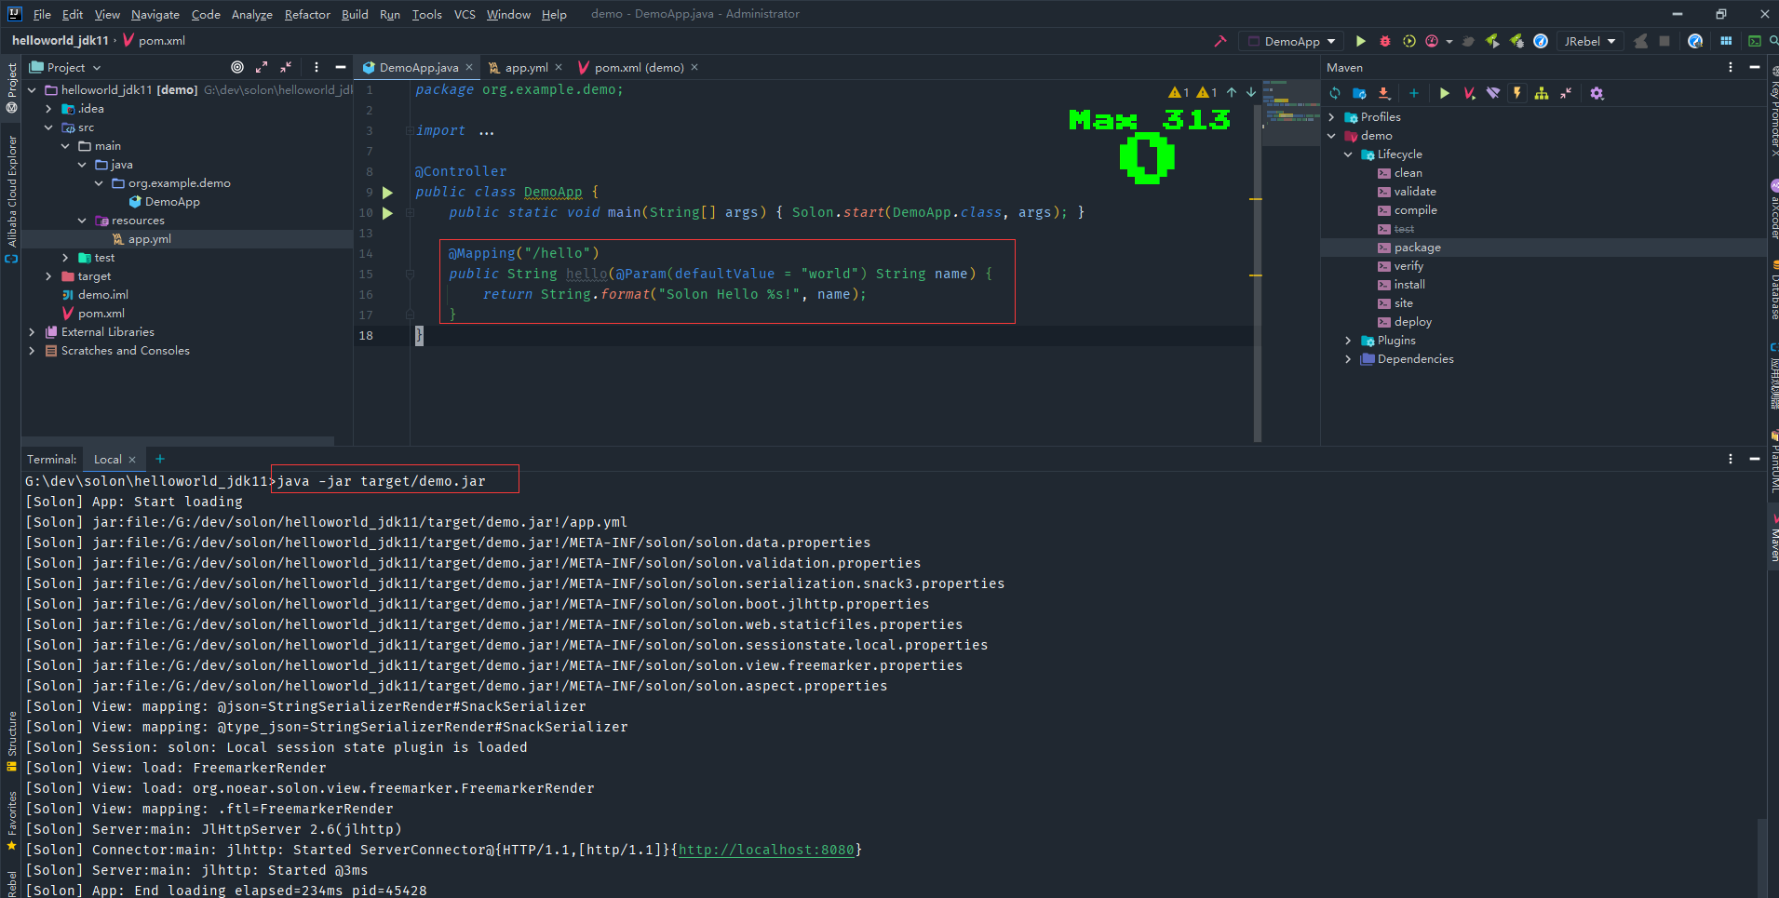The width and height of the screenshot is (1779, 898).
Task: Collapse all in Project panel
Action: coord(286,67)
